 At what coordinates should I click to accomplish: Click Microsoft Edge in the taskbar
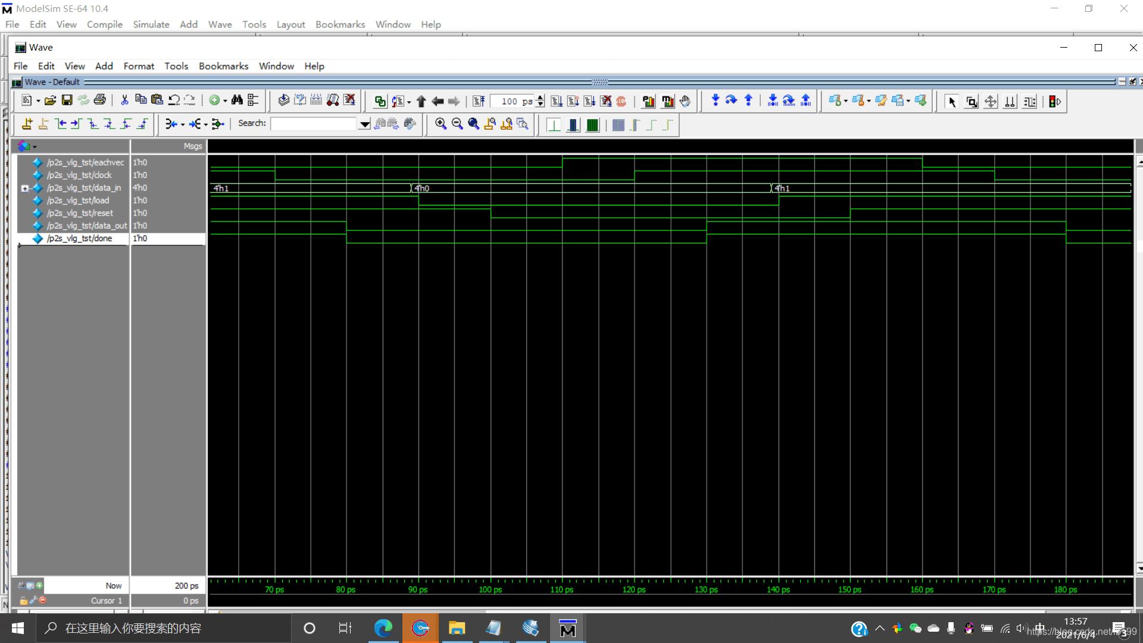click(383, 628)
